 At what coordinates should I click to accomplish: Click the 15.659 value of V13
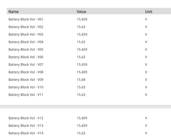point(82,126)
